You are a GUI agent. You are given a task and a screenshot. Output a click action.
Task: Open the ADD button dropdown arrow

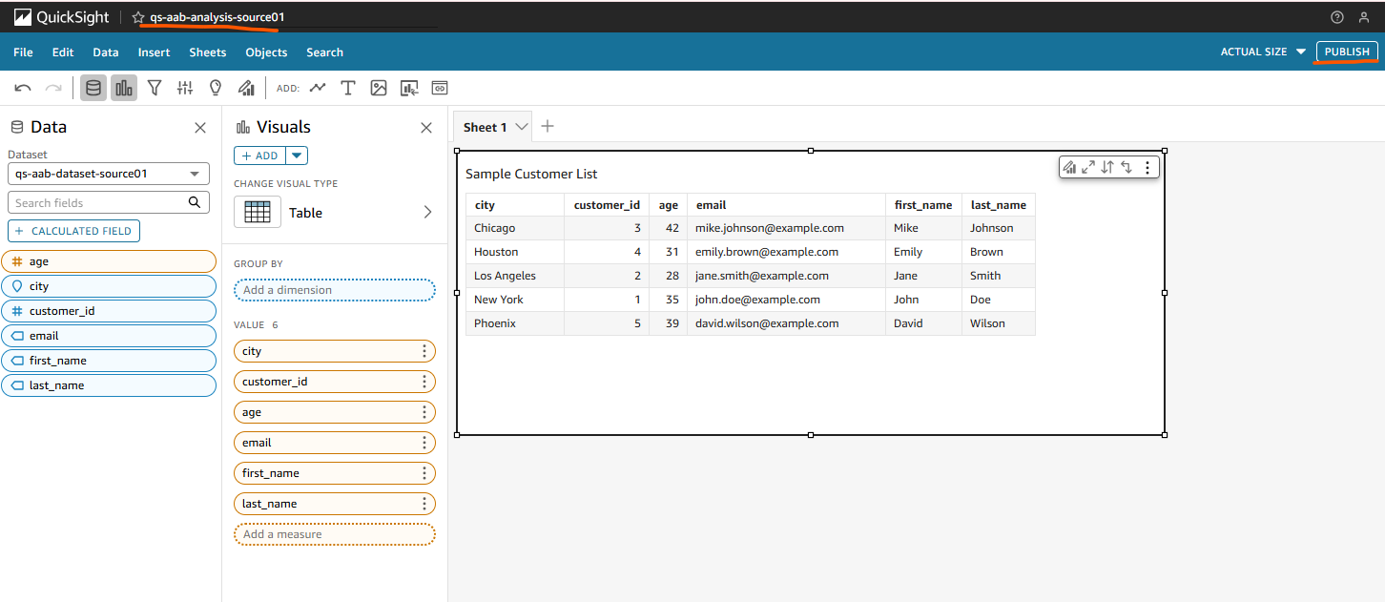[x=297, y=156]
